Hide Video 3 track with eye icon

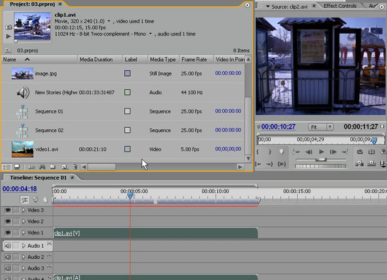pyautogui.click(x=8, y=210)
